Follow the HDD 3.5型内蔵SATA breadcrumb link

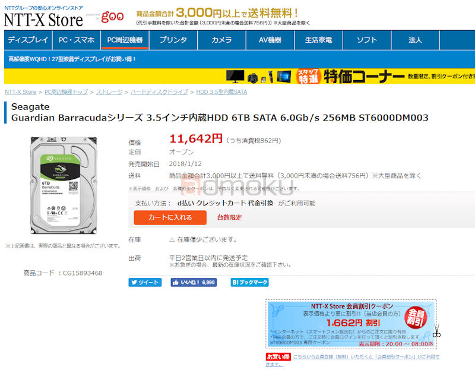pyautogui.click(x=221, y=92)
